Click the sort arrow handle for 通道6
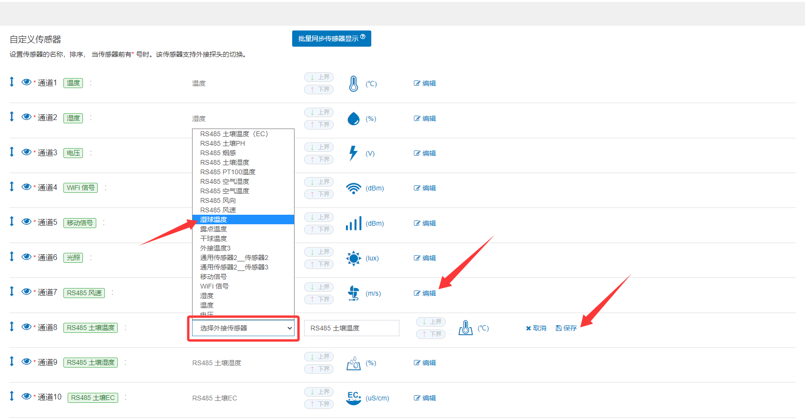The height and width of the screenshot is (419, 805). (12, 257)
